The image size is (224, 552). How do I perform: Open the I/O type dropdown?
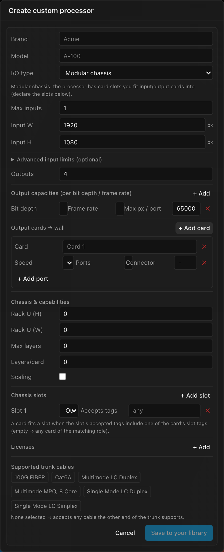click(136, 73)
